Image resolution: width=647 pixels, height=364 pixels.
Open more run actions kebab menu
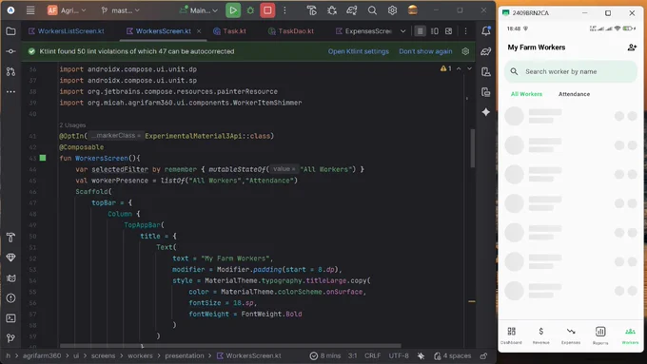pos(284,10)
